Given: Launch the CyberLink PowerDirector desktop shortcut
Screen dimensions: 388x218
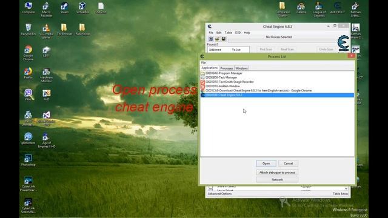Looking at the screenshot, I should click(28, 184).
